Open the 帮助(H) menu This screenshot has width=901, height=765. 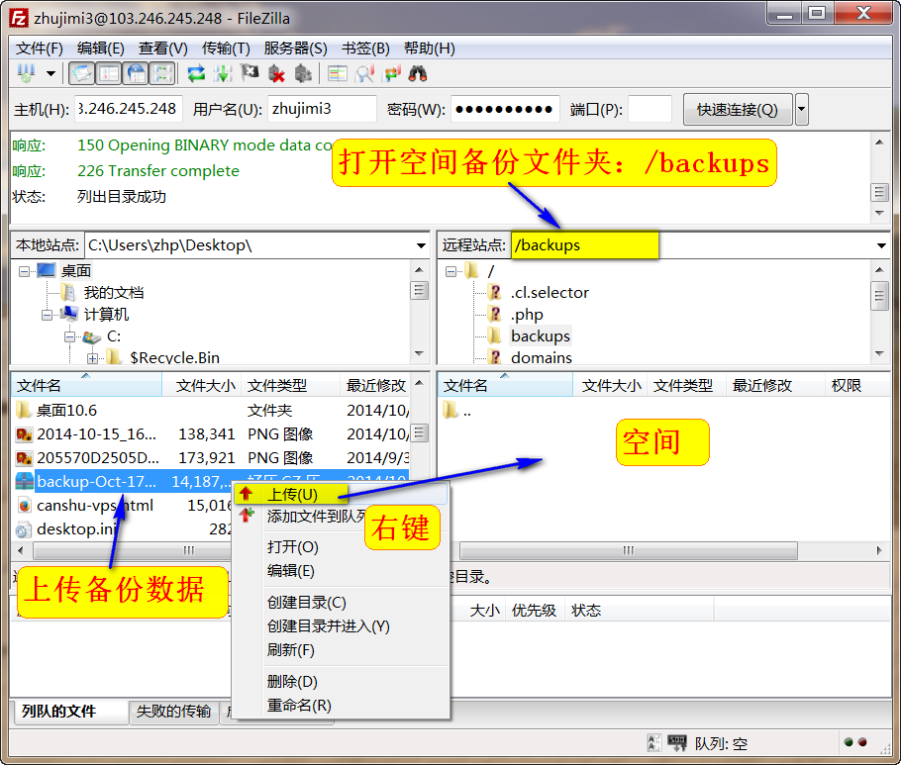click(430, 48)
